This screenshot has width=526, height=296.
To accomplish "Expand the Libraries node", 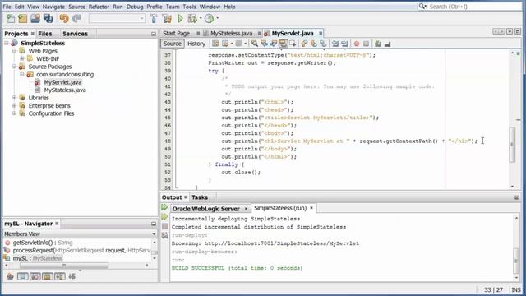I will 15,98.
